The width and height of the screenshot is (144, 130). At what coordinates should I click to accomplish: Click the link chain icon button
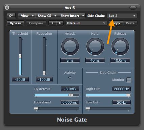11,15
